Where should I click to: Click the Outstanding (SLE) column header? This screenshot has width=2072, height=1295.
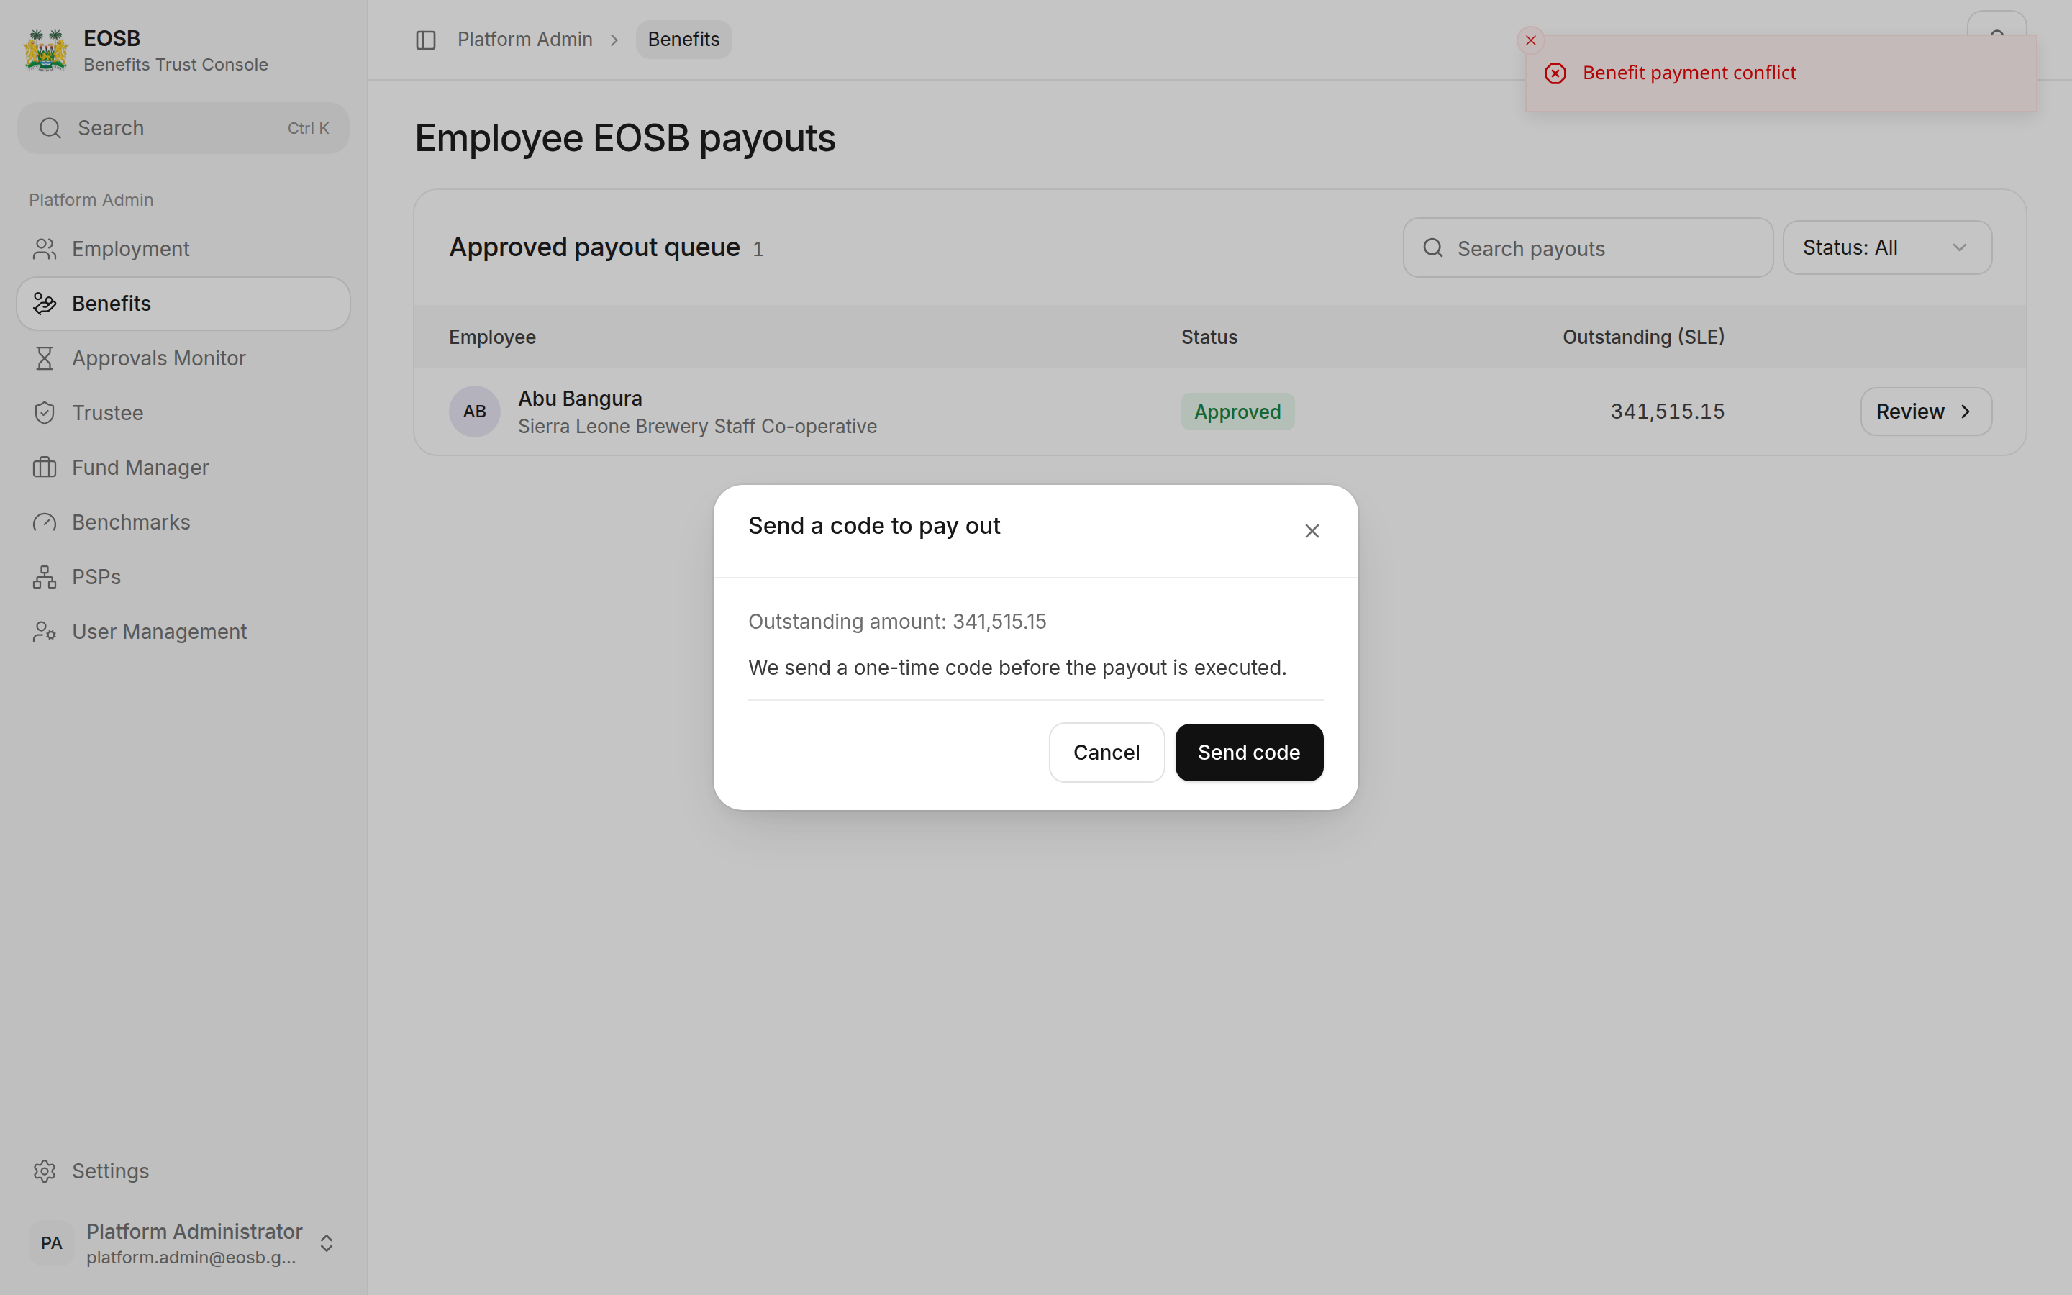tap(1643, 337)
